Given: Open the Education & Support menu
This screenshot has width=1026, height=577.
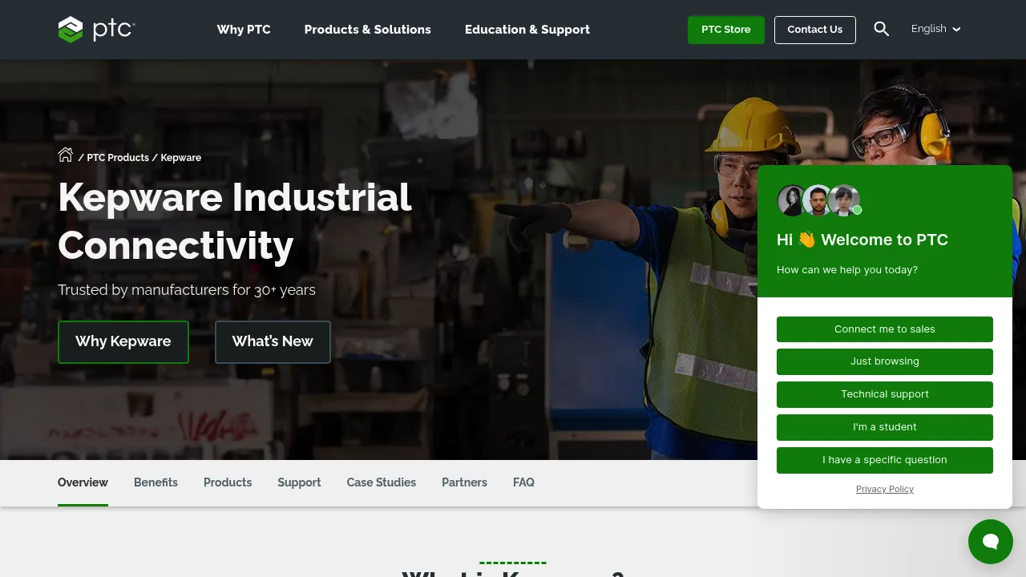Looking at the screenshot, I should 527,30.
